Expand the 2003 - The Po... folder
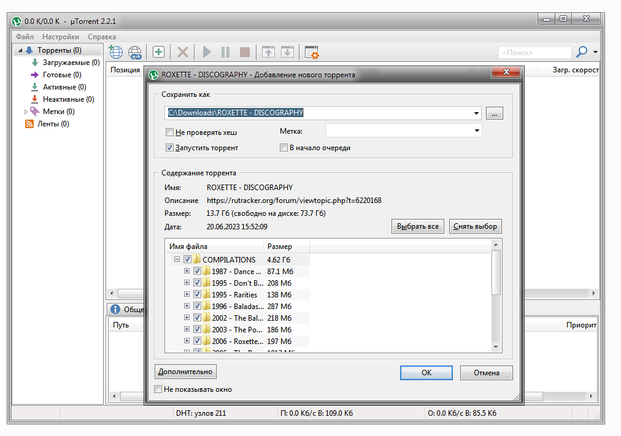This screenshot has width=621, height=436. coord(187,329)
